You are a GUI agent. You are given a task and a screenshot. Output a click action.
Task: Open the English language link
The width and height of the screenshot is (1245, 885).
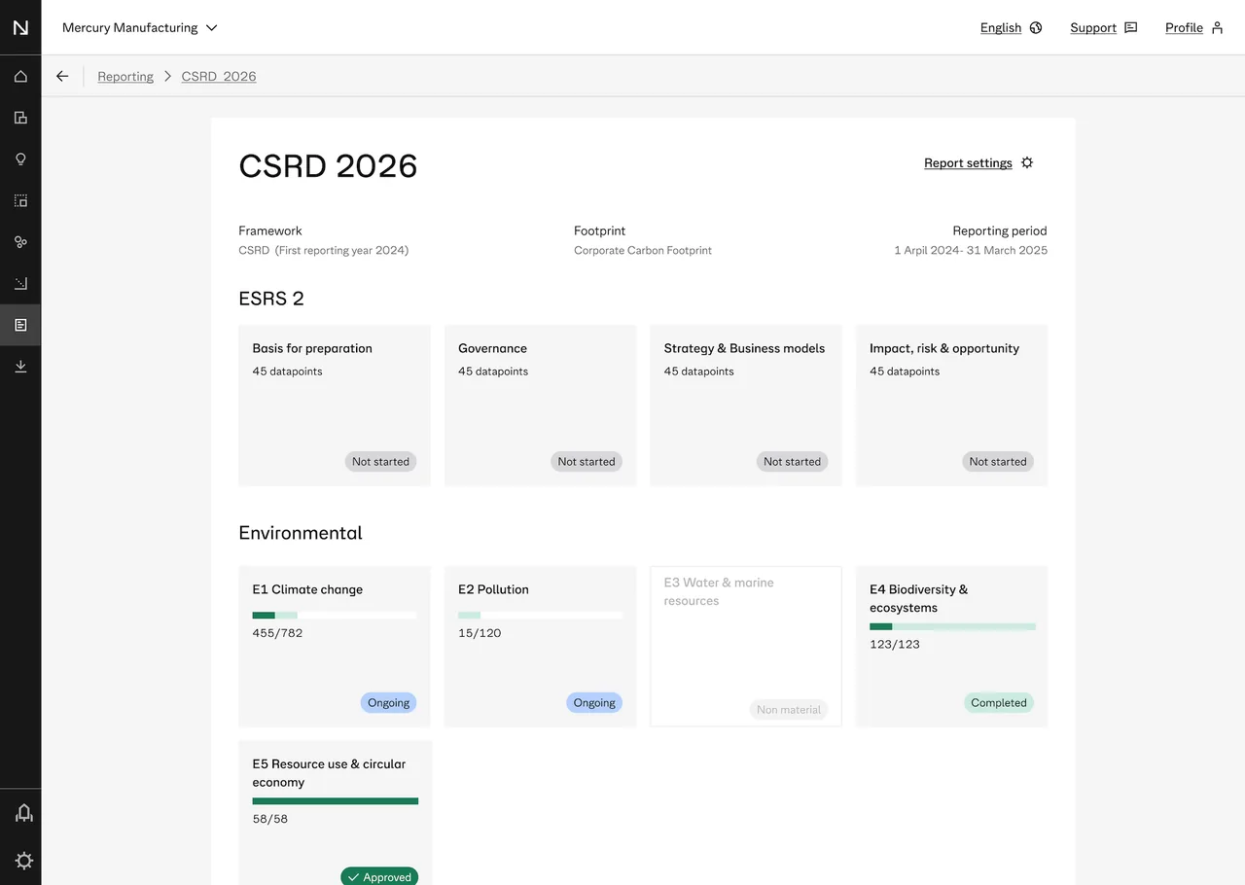click(x=1001, y=28)
